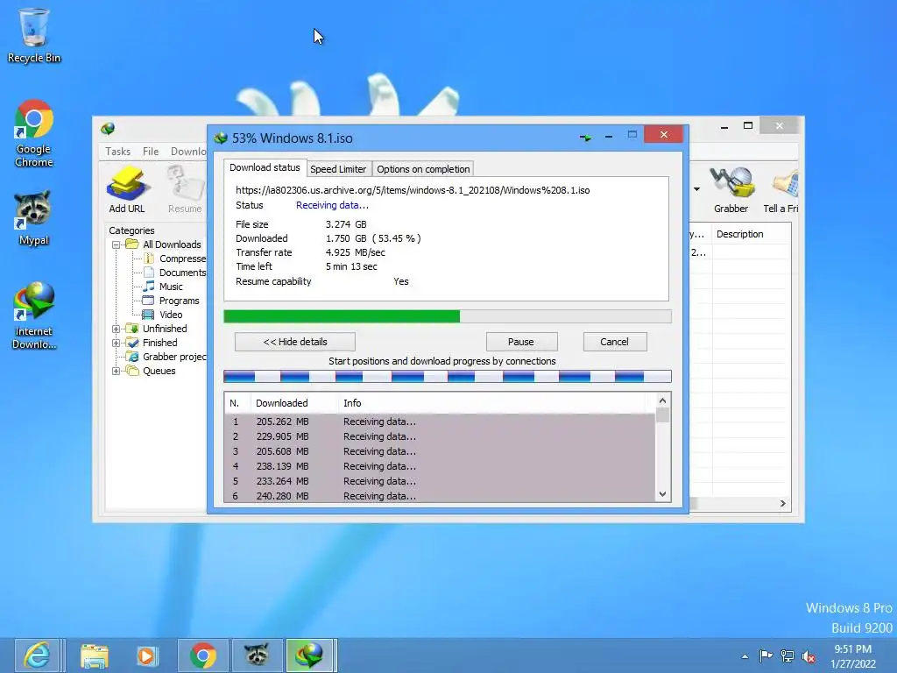The image size is (897, 673).
Task: Select the Compressed category folder
Action: coord(174,259)
